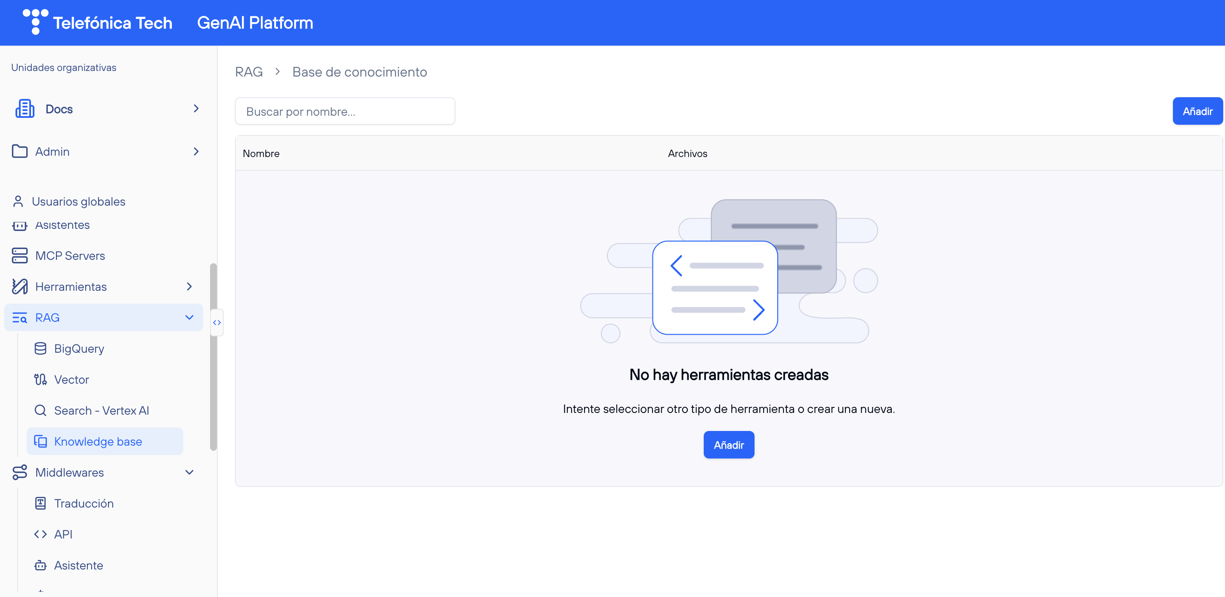Collapse the RAG section chevron

[x=189, y=317]
